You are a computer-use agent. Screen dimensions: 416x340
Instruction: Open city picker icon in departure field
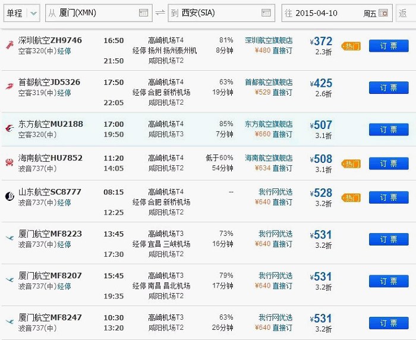(144, 12)
